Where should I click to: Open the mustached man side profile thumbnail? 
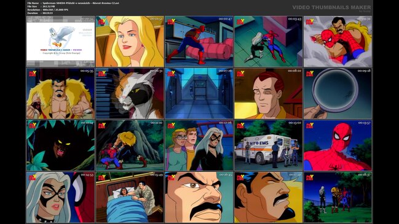point(269,198)
